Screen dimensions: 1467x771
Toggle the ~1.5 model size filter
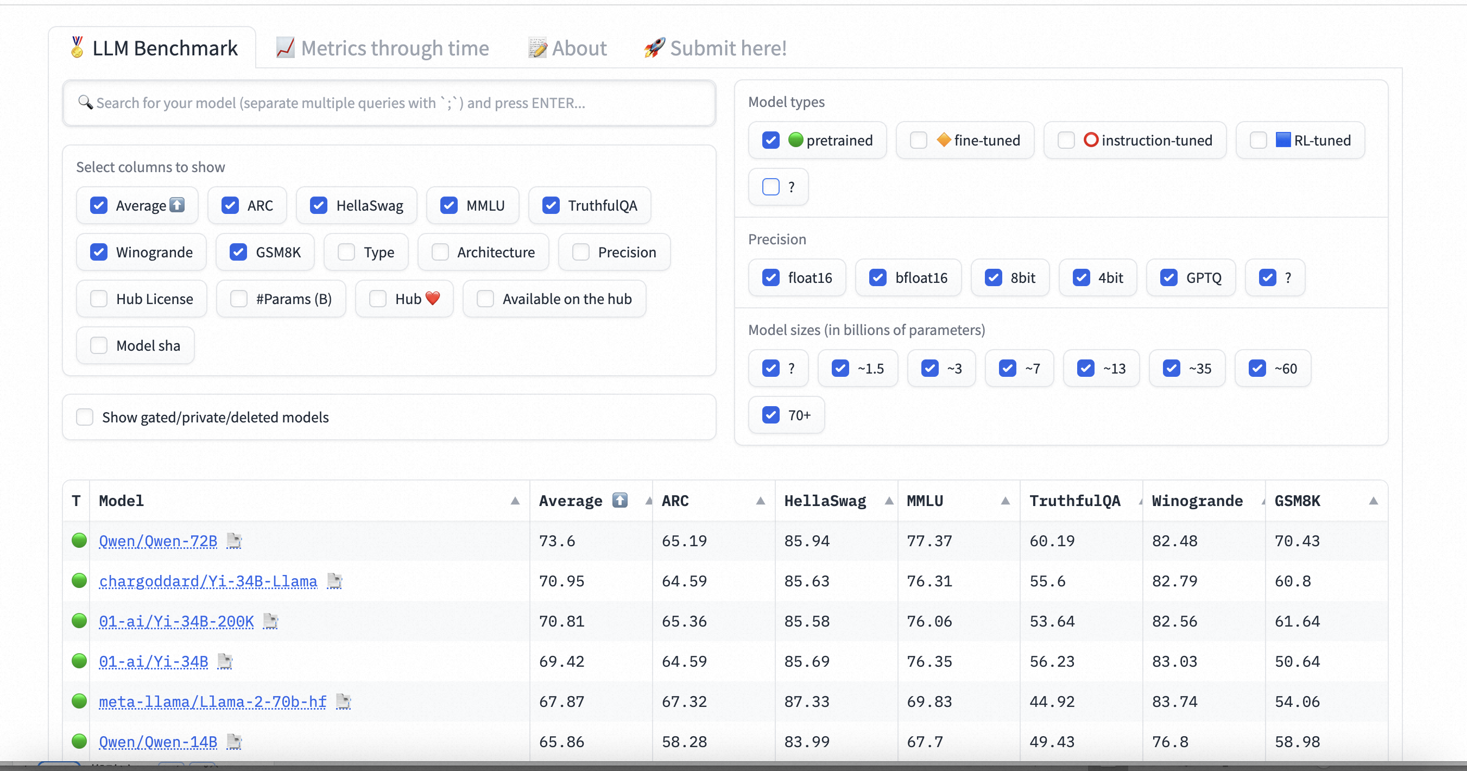pos(840,369)
